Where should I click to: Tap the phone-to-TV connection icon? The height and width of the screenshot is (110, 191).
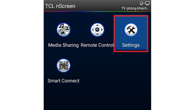pyautogui.click(x=145, y=3)
